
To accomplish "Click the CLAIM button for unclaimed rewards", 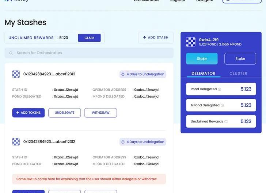I will (x=89, y=38).
